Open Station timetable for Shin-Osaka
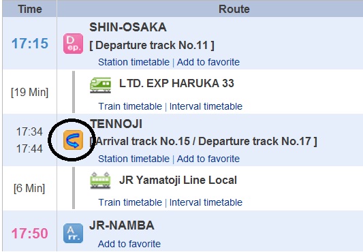This screenshot has width=363, height=252. [x=133, y=62]
